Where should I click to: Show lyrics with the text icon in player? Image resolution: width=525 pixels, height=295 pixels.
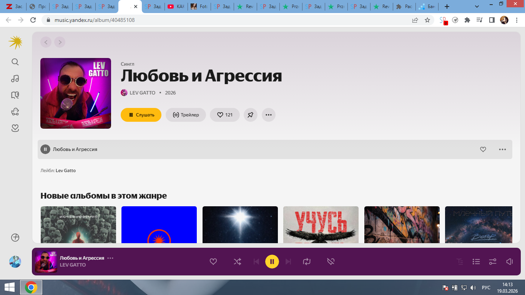click(460, 262)
